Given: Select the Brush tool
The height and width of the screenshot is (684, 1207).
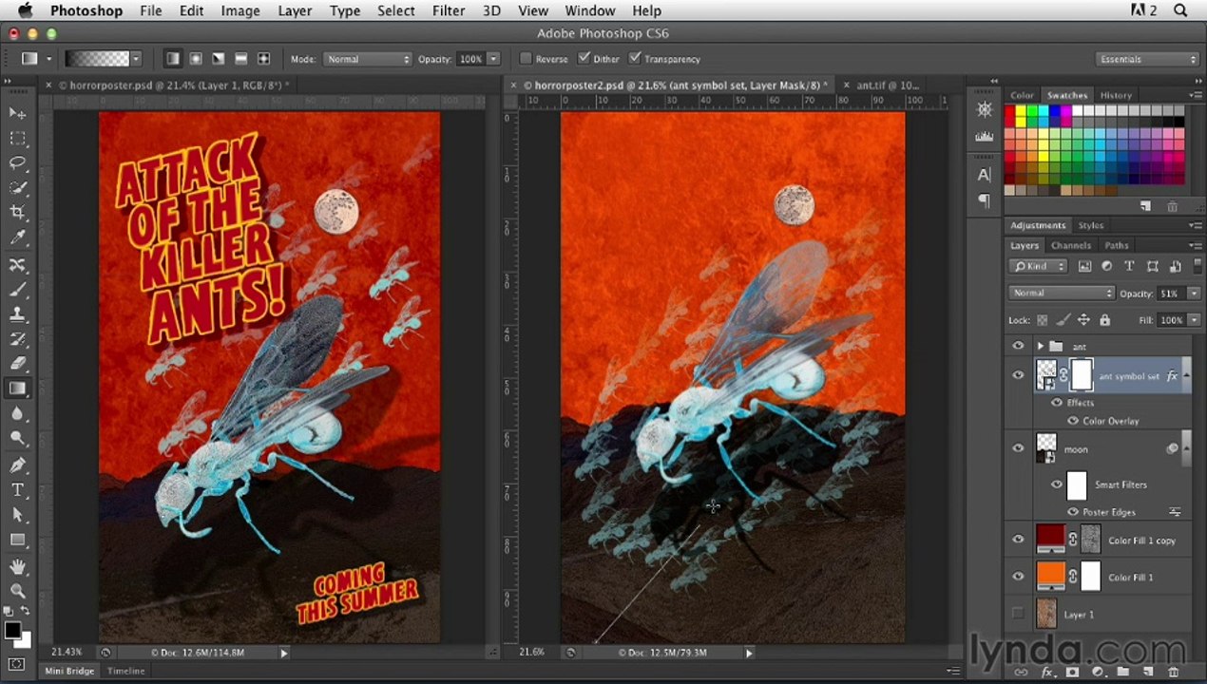Looking at the screenshot, I should (17, 290).
